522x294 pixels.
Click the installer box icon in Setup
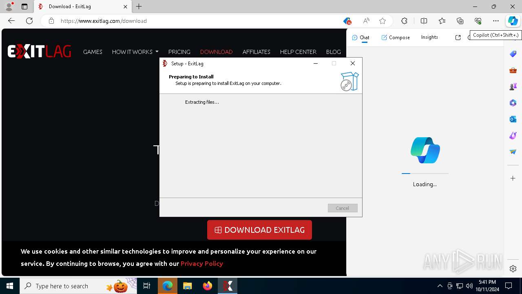point(349,81)
